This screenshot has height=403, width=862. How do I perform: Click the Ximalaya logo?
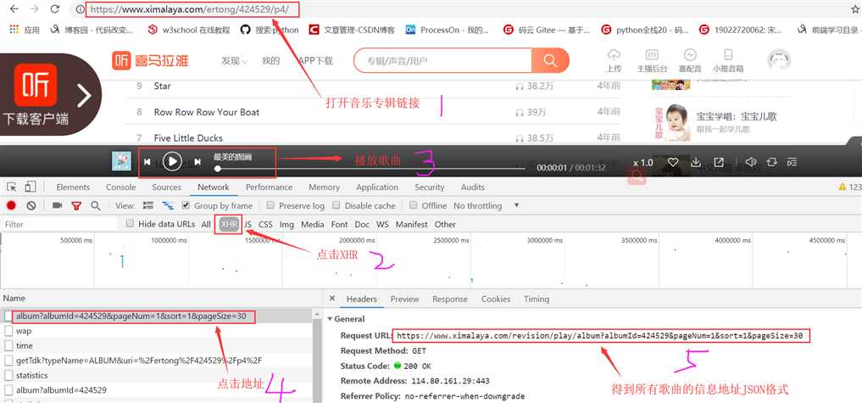[149, 61]
